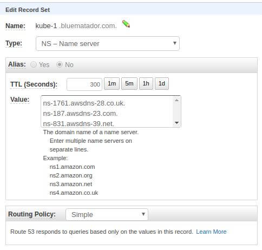
Task: Click the ns-1761.awsdns-28.co.uk. line
Action: point(84,103)
